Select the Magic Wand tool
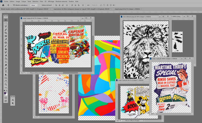This screenshot has height=123, width=202. click(x=6, y=29)
